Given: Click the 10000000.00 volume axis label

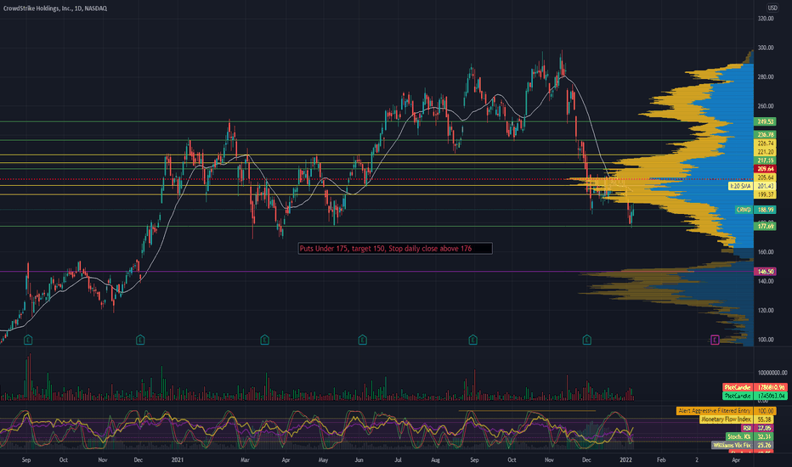Looking at the screenshot, I should coord(772,373).
